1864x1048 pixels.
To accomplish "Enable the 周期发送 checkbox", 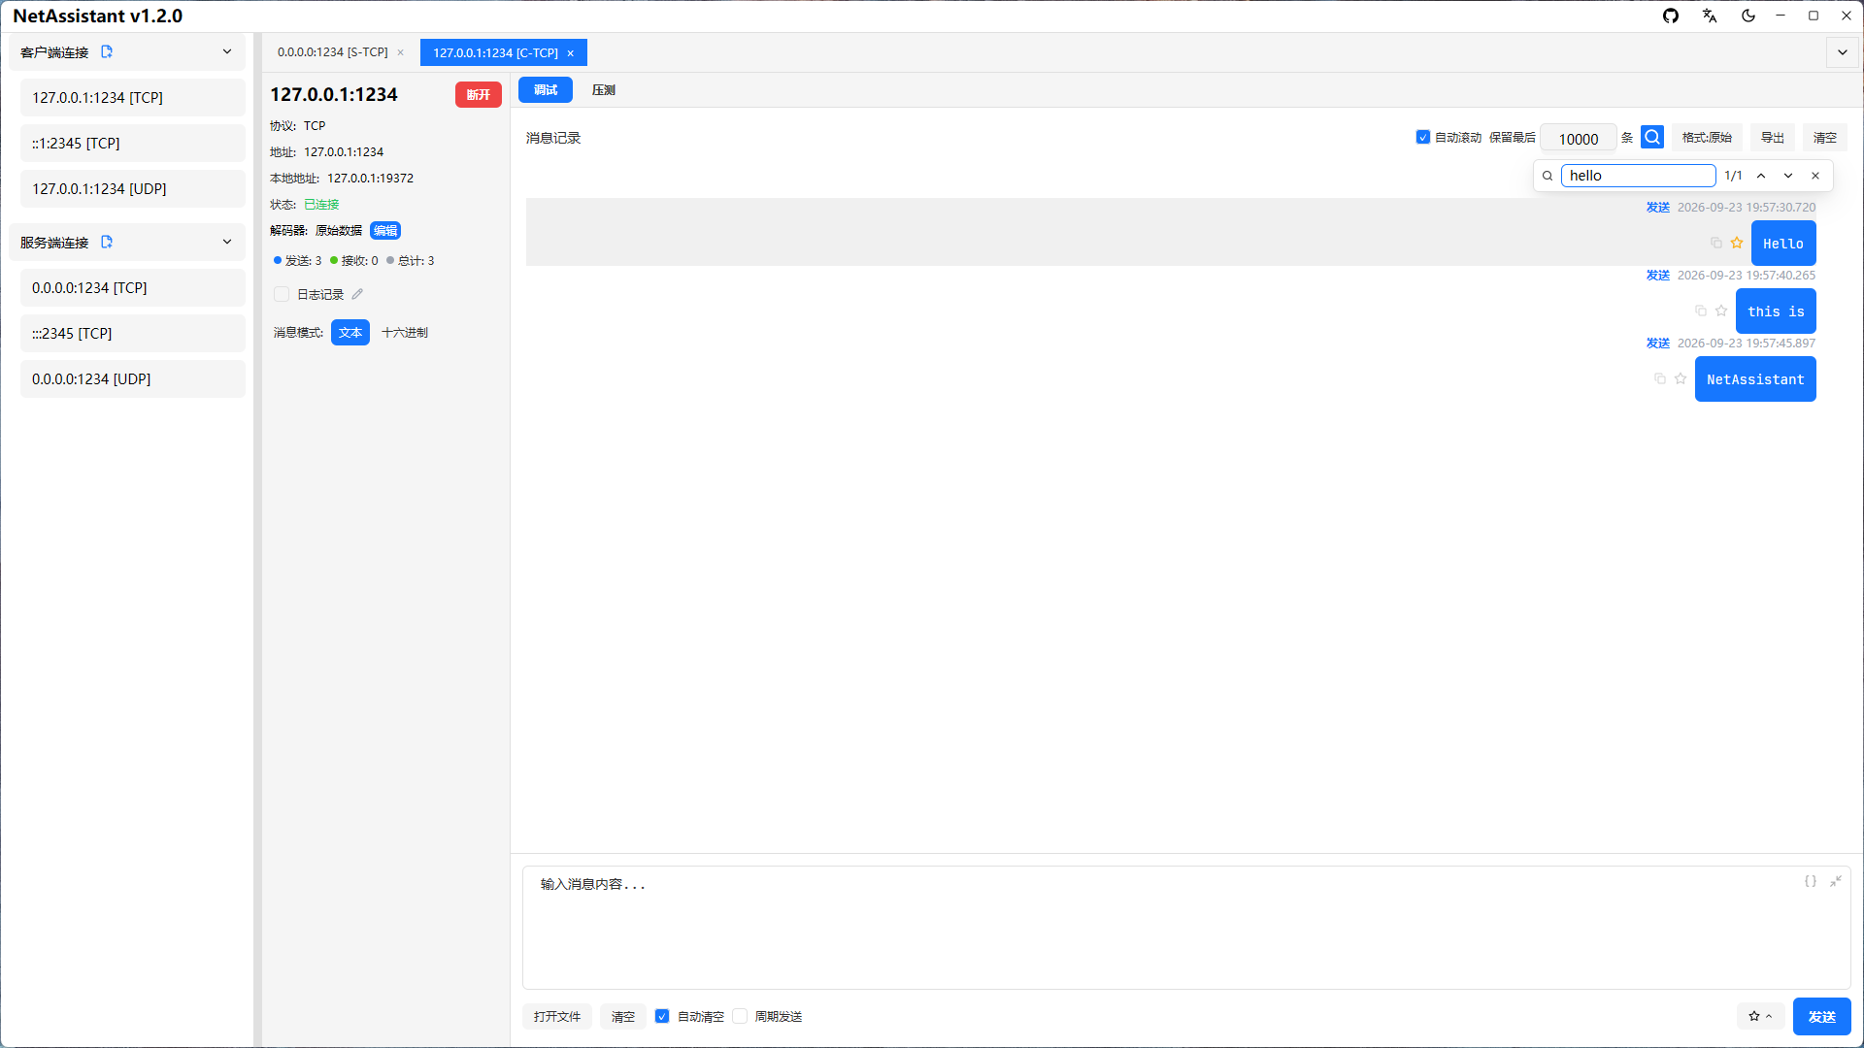I will 741,1016.
